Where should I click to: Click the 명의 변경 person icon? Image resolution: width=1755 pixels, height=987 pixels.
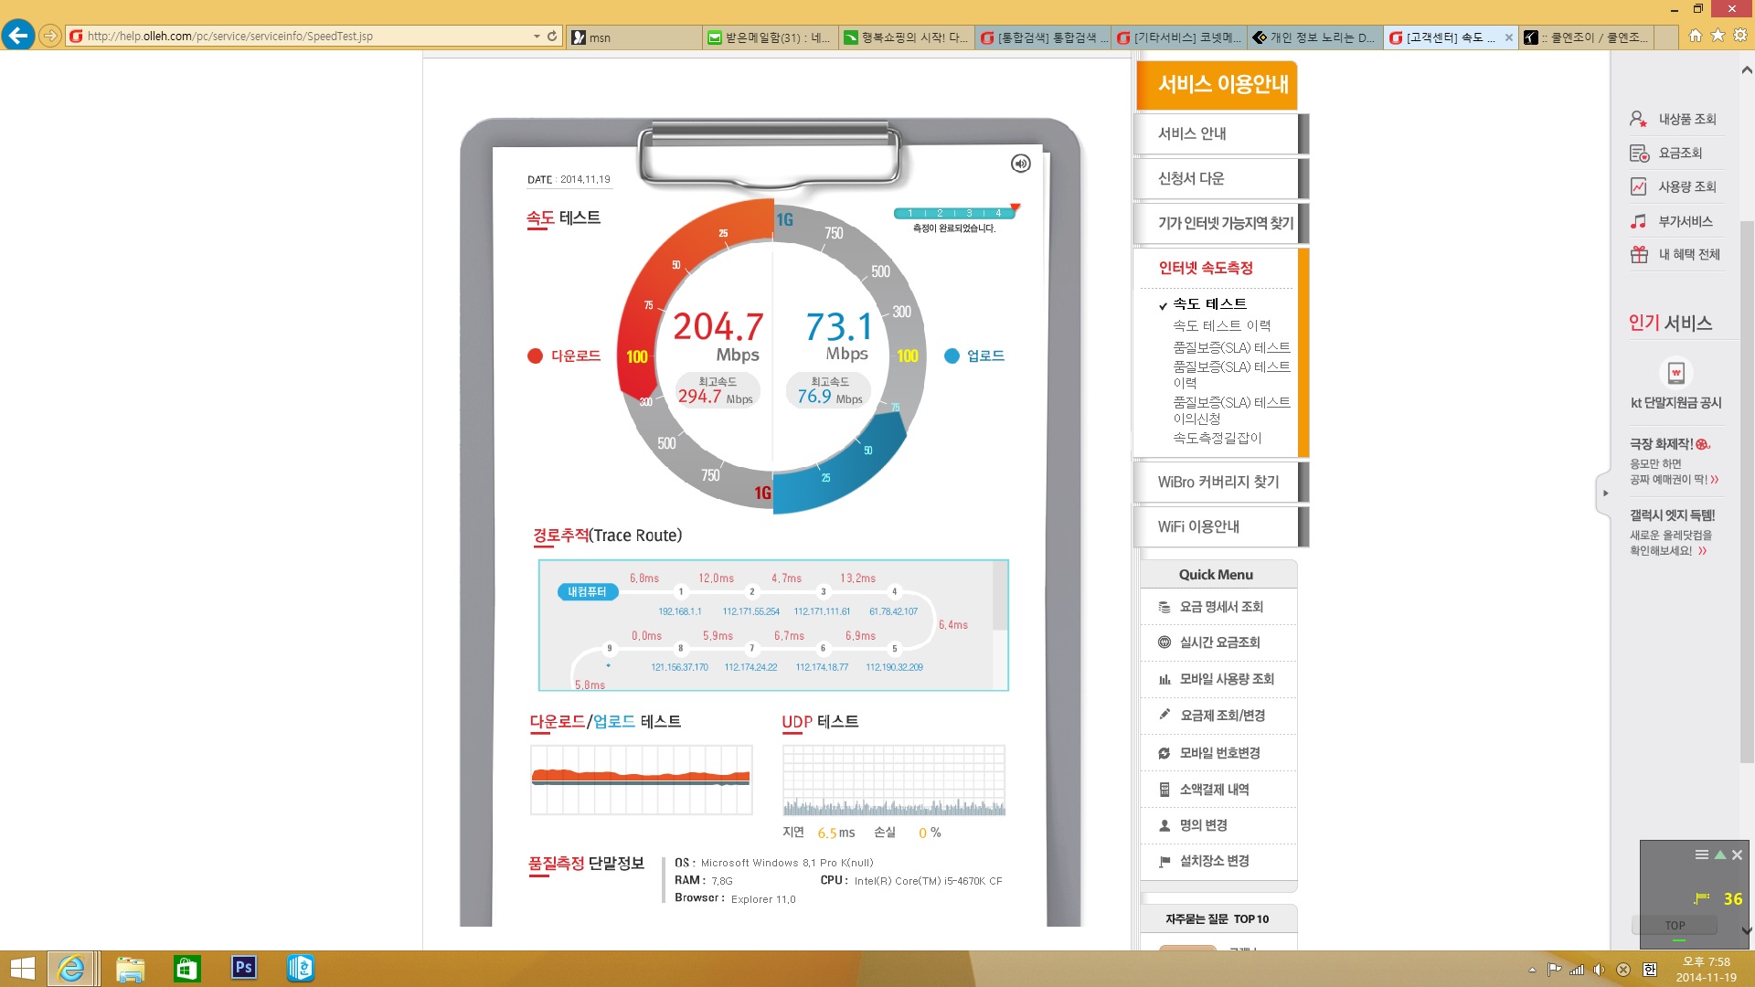coord(1165,825)
